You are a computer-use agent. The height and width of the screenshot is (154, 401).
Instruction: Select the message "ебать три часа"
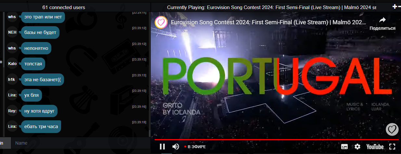tap(41, 126)
